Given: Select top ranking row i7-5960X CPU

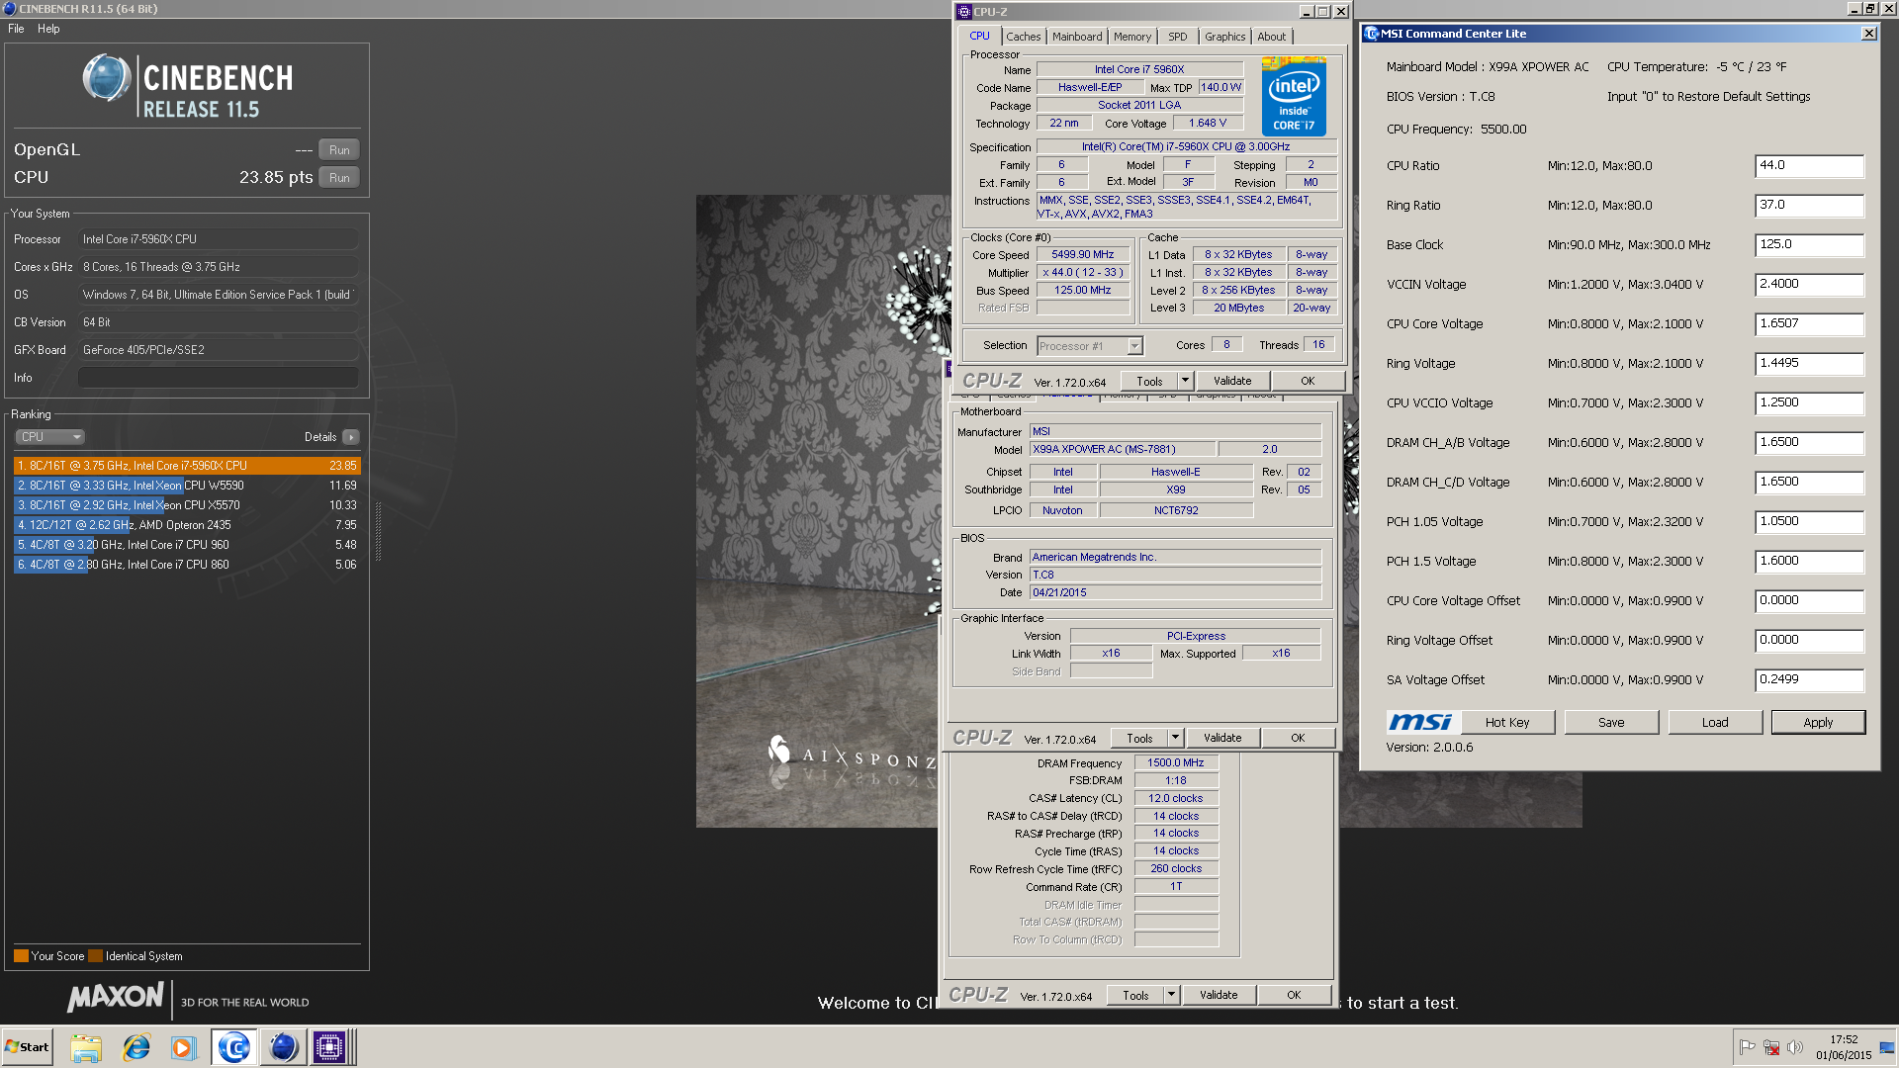Looking at the screenshot, I should [187, 466].
